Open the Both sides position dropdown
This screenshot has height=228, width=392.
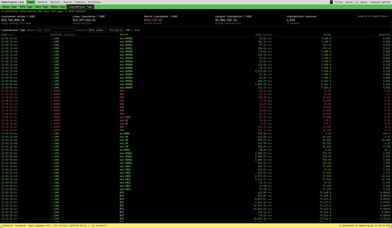coord(97,30)
